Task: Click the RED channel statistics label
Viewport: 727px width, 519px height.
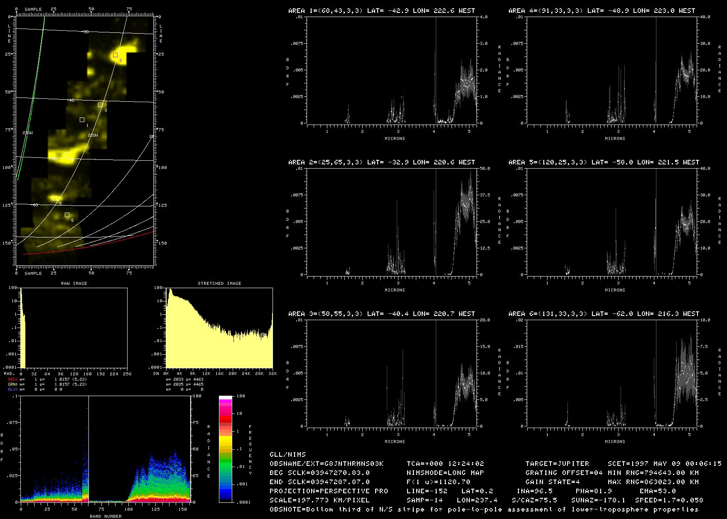Action: coord(13,379)
